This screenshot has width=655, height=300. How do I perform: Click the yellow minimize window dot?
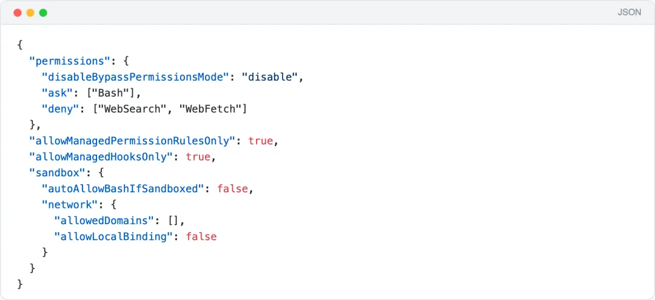pos(30,13)
